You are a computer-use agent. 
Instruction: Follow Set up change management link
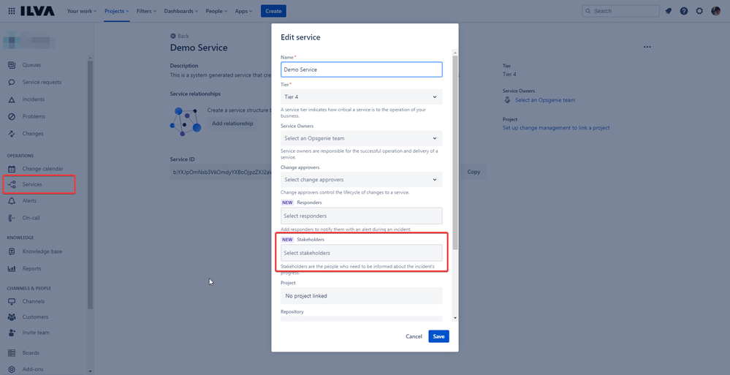click(556, 128)
